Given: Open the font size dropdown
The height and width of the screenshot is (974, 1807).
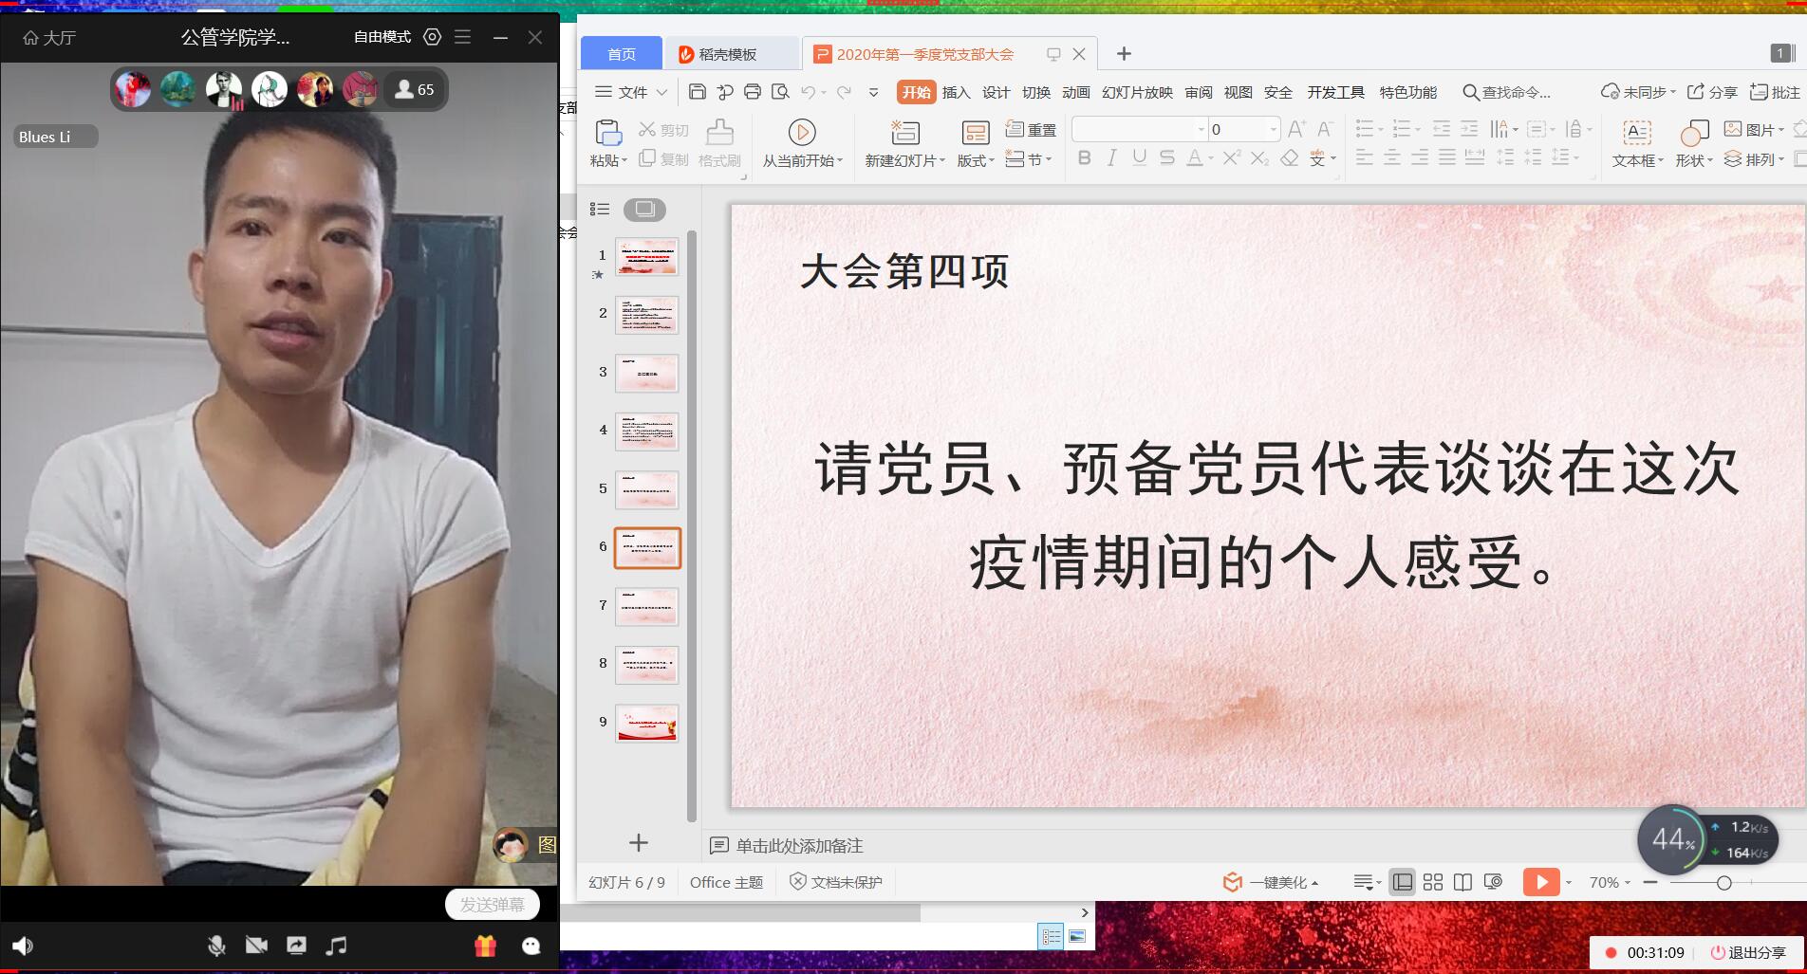Looking at the screenshot, I should click(1273, 129).
